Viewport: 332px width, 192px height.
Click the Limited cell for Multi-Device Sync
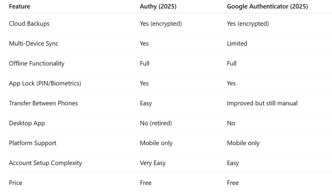click(x=237, y=44)
